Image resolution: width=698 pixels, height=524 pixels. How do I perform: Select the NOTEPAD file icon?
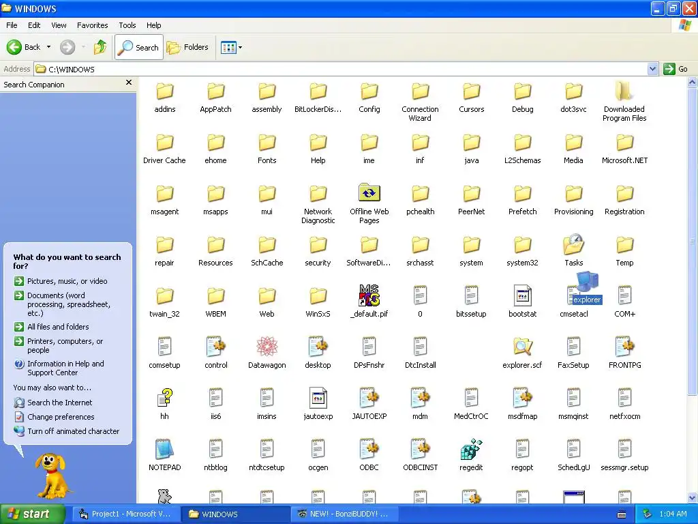[164, 449]
